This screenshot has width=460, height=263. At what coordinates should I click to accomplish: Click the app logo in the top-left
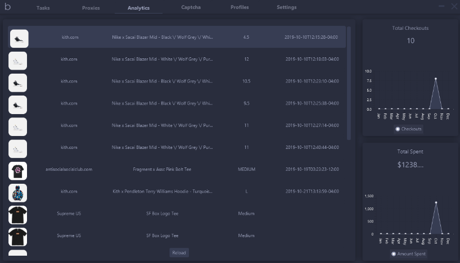[x=8, y=6]
